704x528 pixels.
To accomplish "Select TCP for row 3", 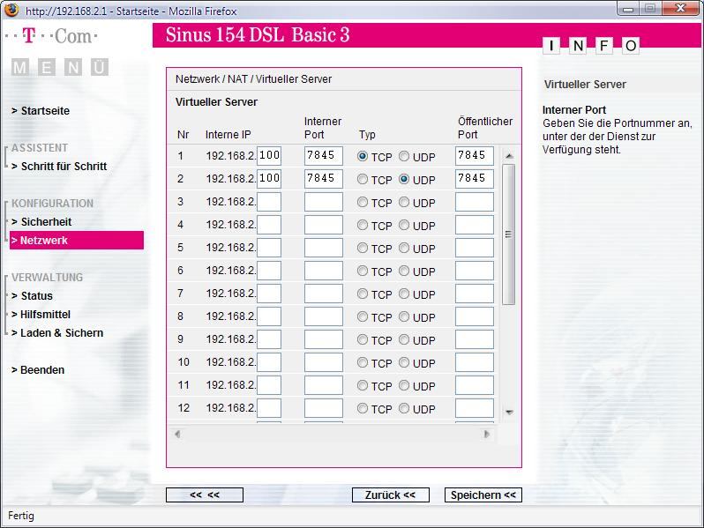I will tap(363, 202).
